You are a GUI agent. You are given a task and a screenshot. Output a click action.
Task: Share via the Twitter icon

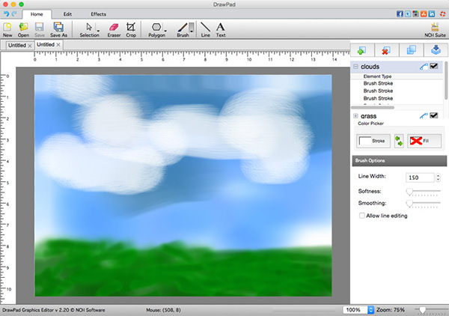tap(408, 13)
